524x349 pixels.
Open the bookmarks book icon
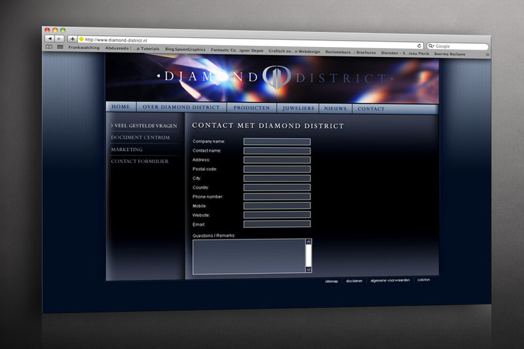(x=48, y=46)
